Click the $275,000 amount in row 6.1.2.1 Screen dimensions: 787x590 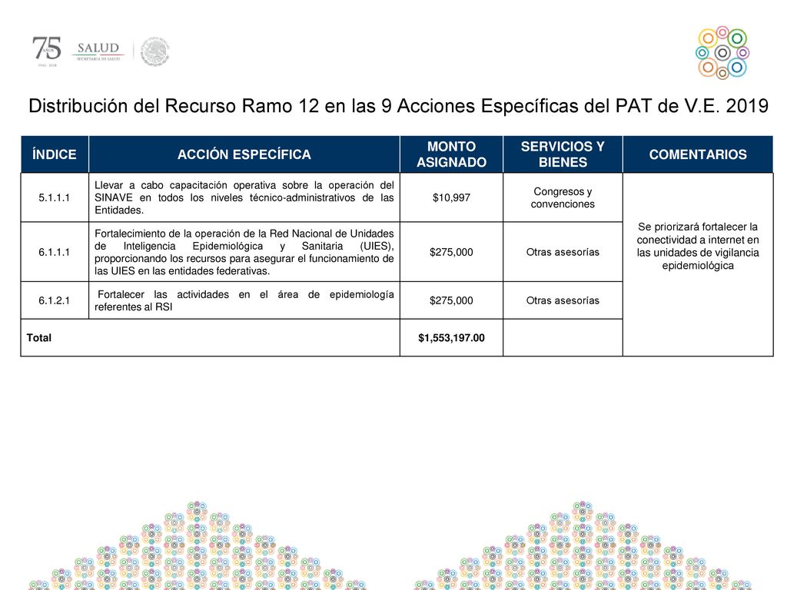click(451, 300)
